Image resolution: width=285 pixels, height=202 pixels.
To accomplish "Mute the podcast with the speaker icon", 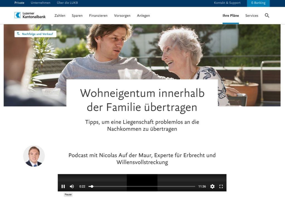I will click(x=72, y=186).
